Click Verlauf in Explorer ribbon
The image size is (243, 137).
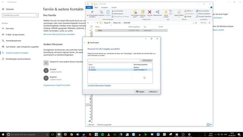pyautogui.click(x=188, y=16)
